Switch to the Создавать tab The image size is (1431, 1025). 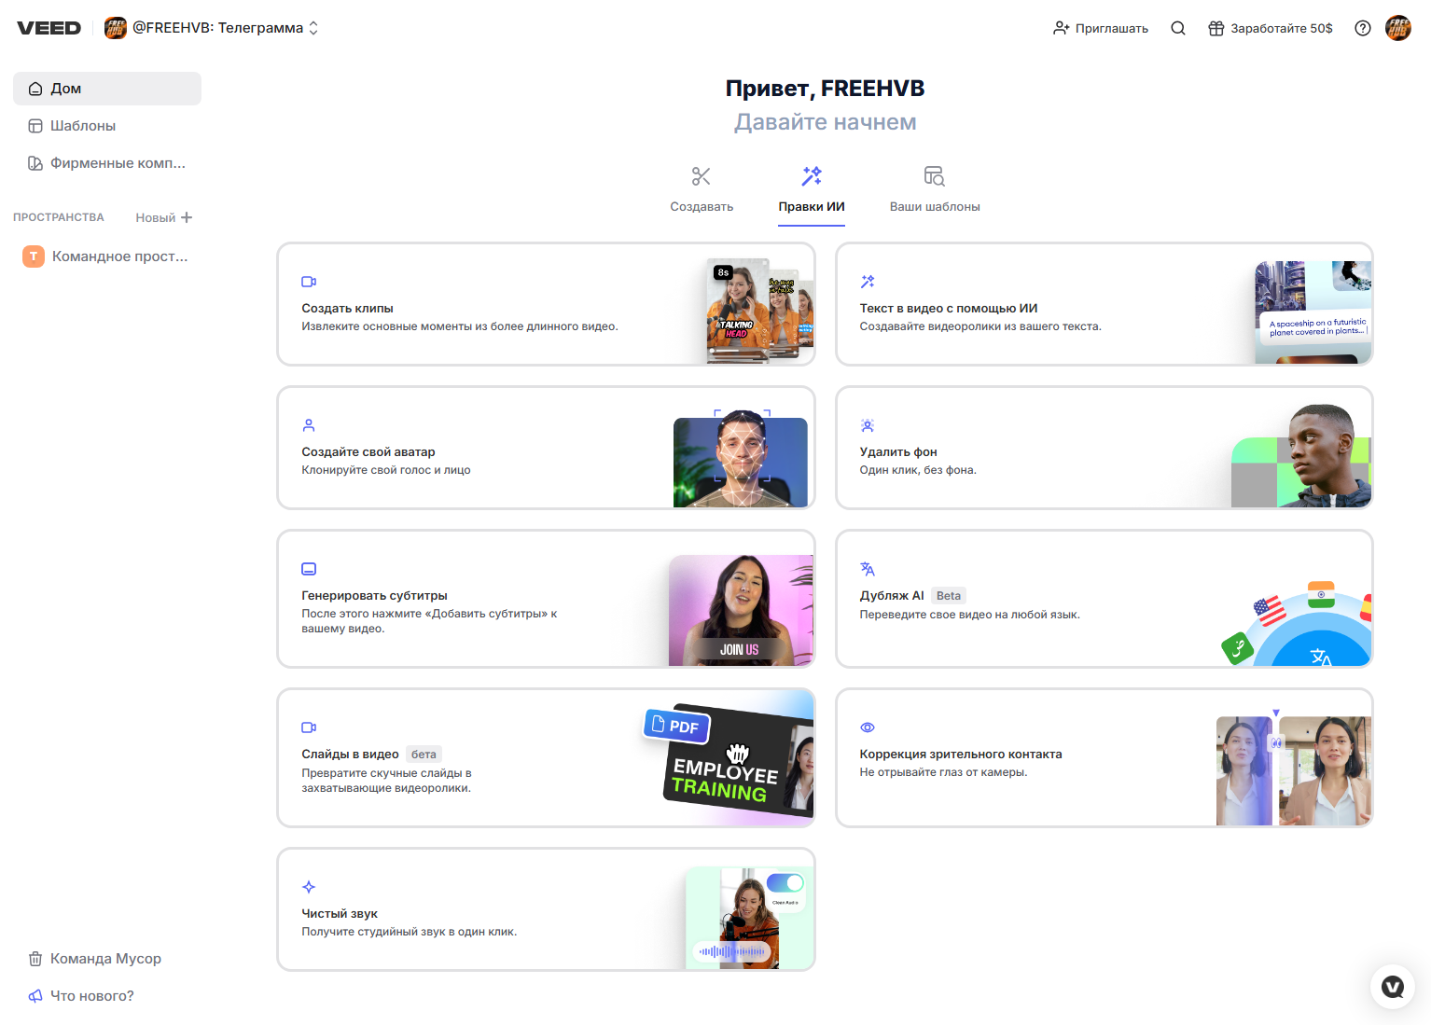click(702, 188)
